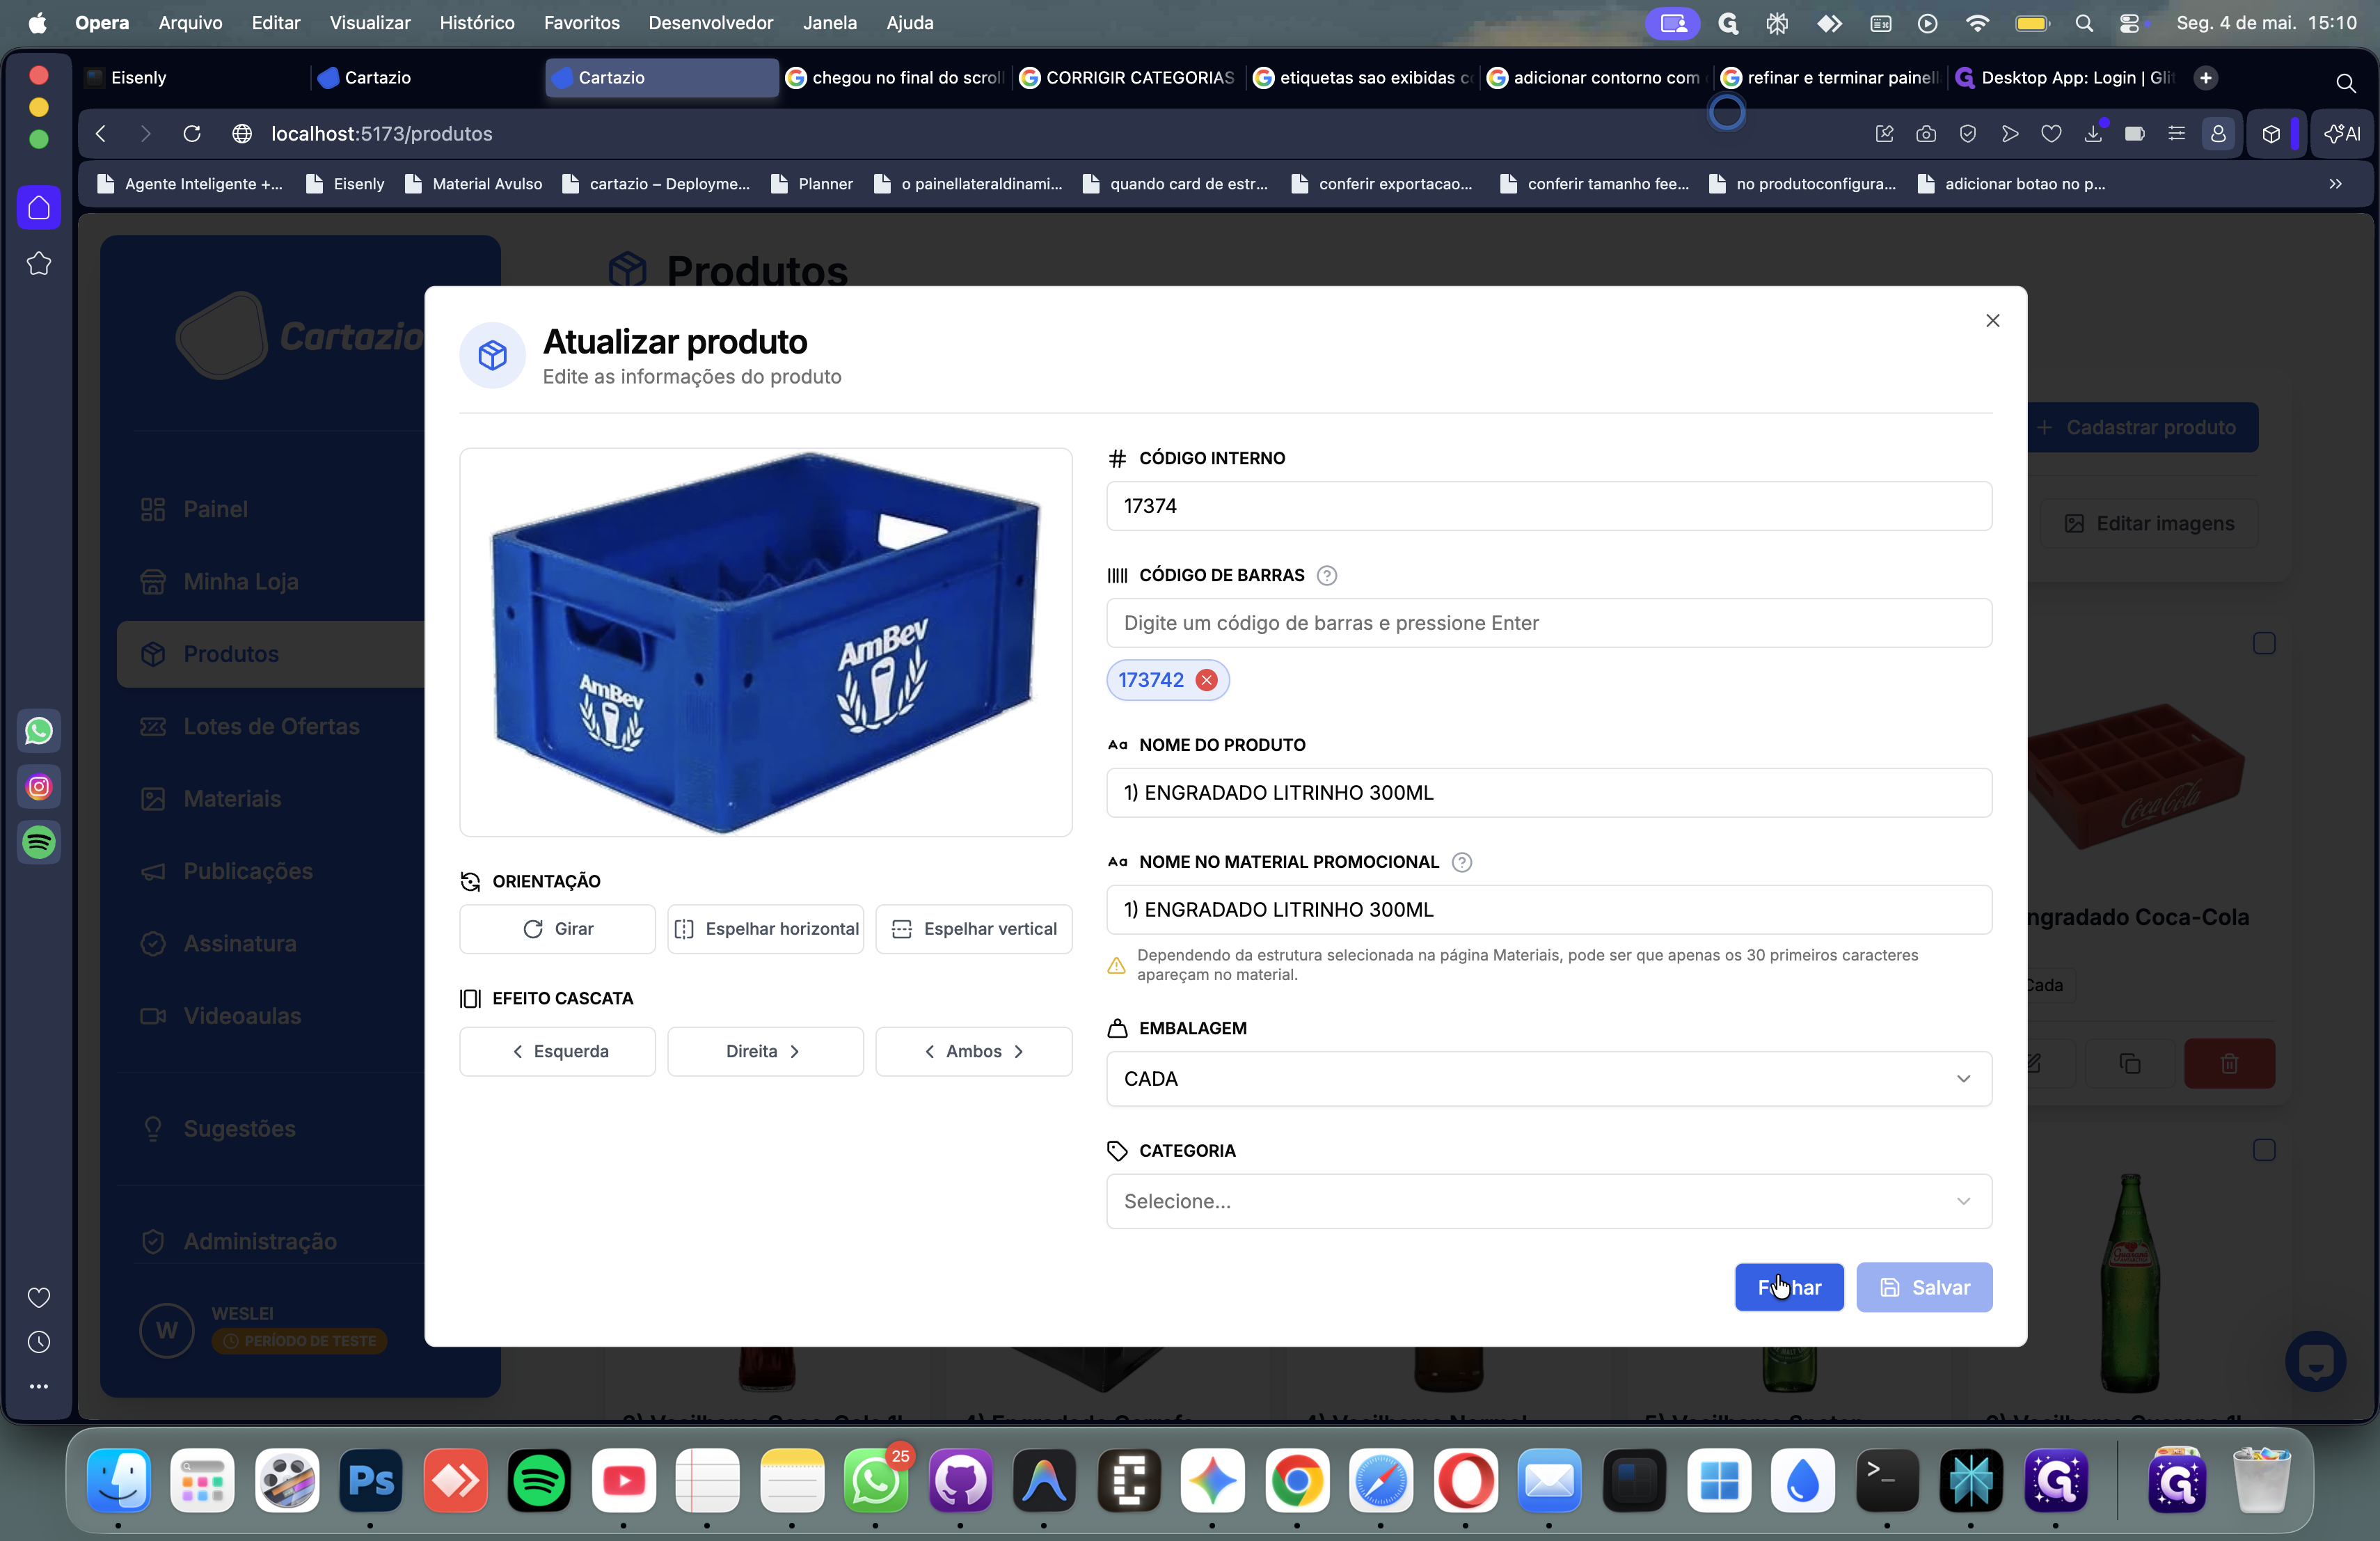Open the chat support bubble
The width and height of the screenshot is (2380, 1541).
pyautogui.click(x=2315, y=1361)
